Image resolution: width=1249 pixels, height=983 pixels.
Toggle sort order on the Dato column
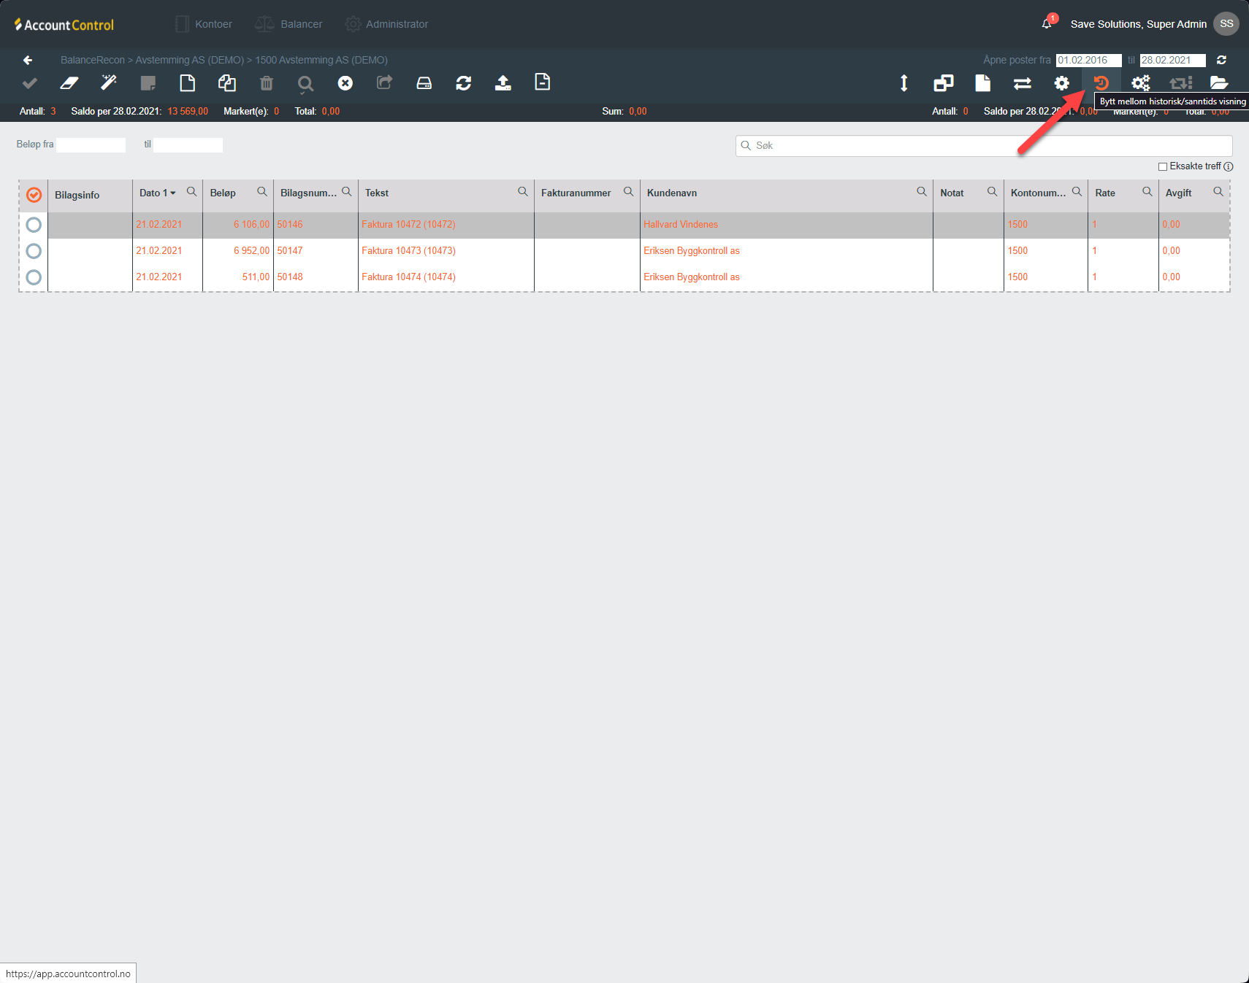[x=157, y=193]
